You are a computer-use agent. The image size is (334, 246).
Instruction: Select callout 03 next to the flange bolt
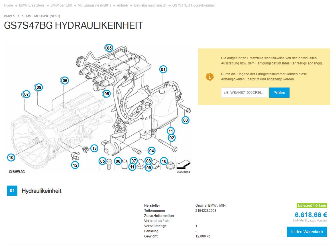(186, 120)
